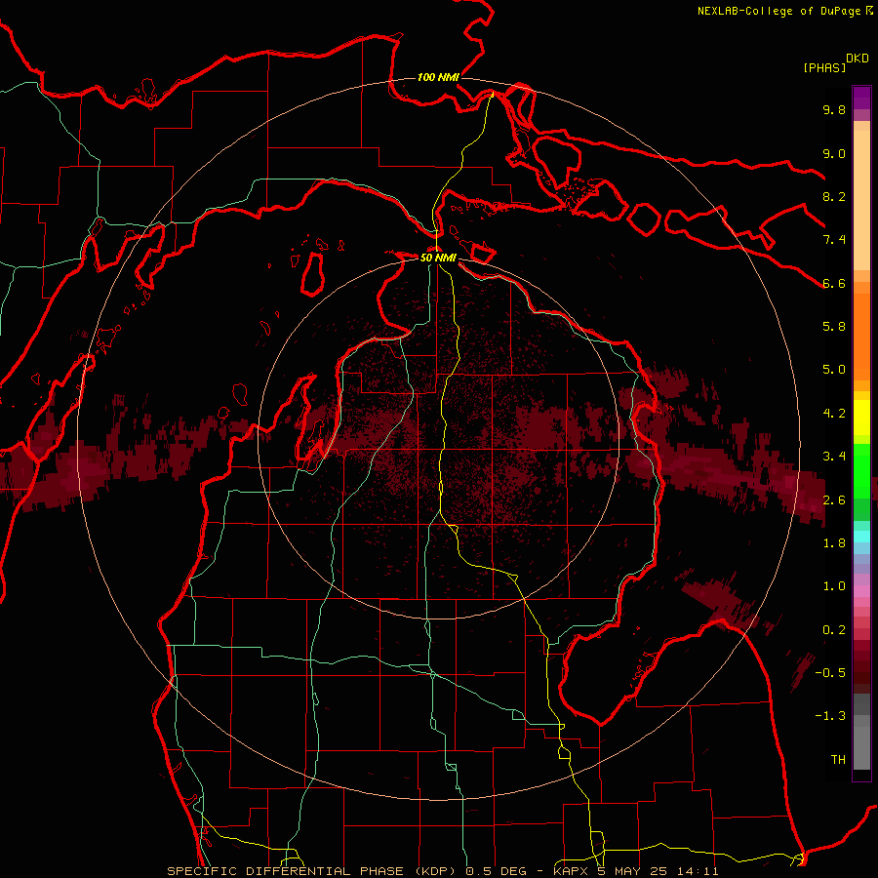Click the 8.2 scale value
The image size is (878, 878).
pyautogui.click(x=834, y=196)
